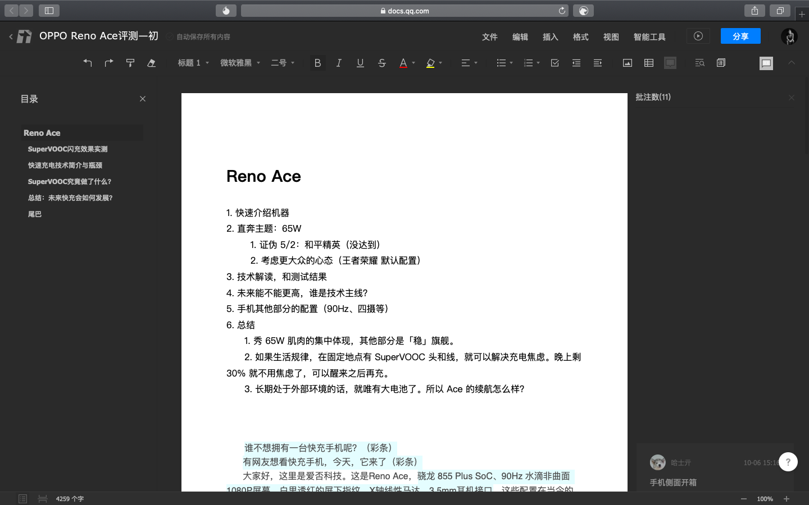Click the insert table icon
The width and height of the screenshot is (809, 505).
[649, 63]
